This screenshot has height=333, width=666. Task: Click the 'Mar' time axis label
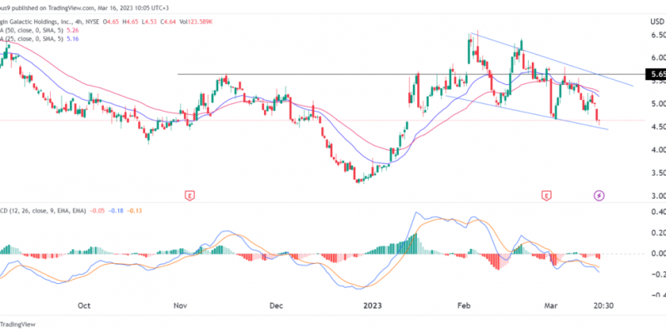point(551,306)
